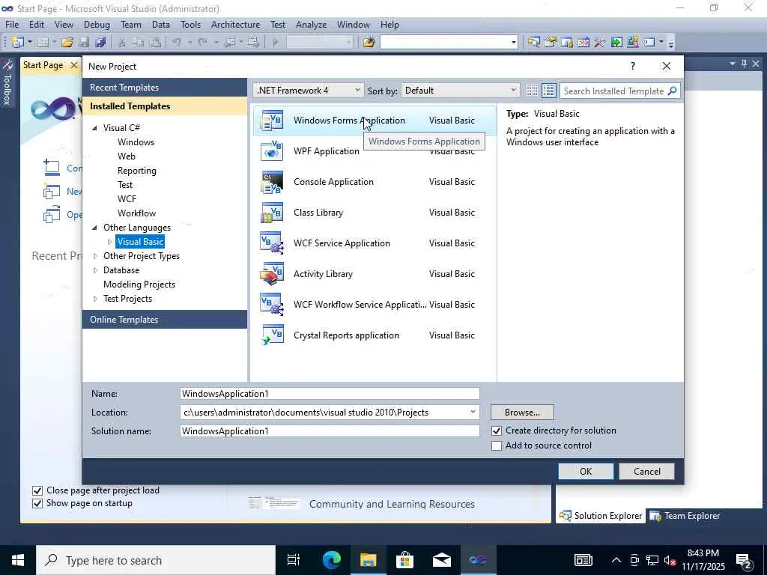Click the New Project toolbar icon
767x575 pixels.
18,42
